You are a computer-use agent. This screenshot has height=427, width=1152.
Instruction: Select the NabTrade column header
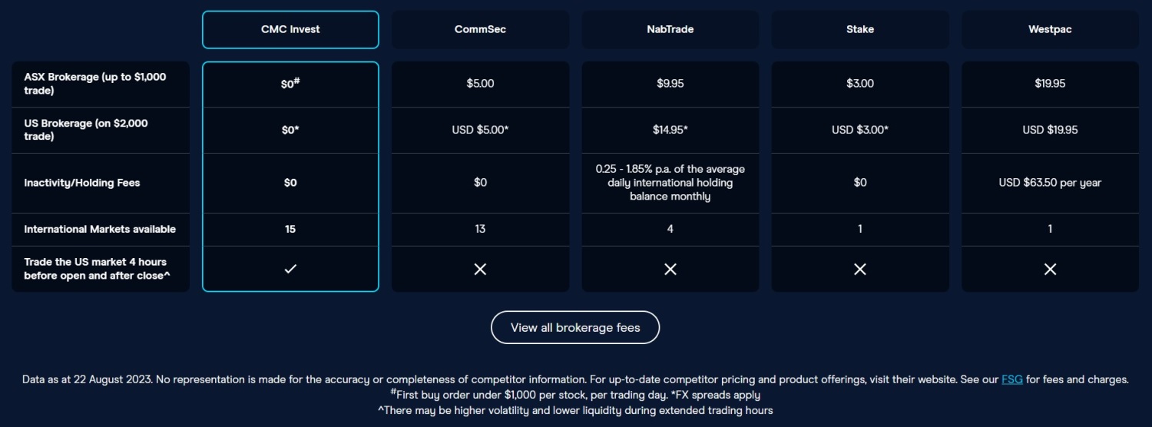[670, 29]
